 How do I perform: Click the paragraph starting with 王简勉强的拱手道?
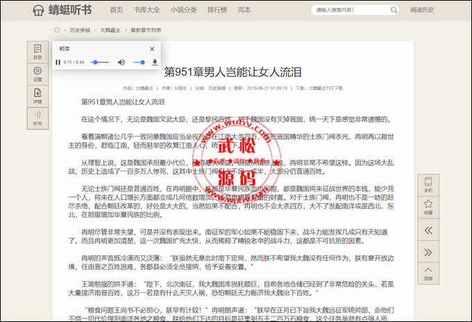coord(231,289)
